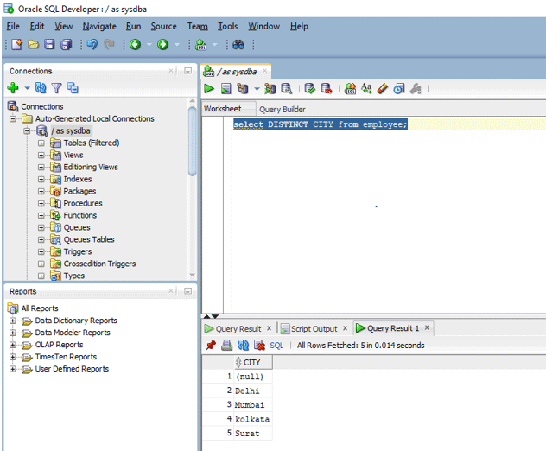Image resolution: width=546 pixels, height=451 pixels.
Task: Click the red pin icon in Query Result
Action: (x=211, y=345)
